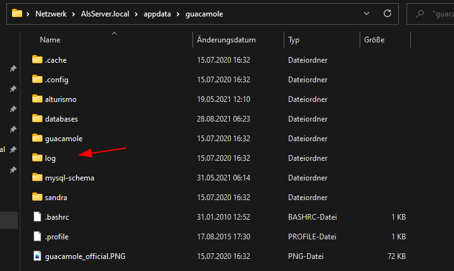The image size is (454, 271).
Task: Click guacamole breadcrumb segment
Action: (205, 14)
